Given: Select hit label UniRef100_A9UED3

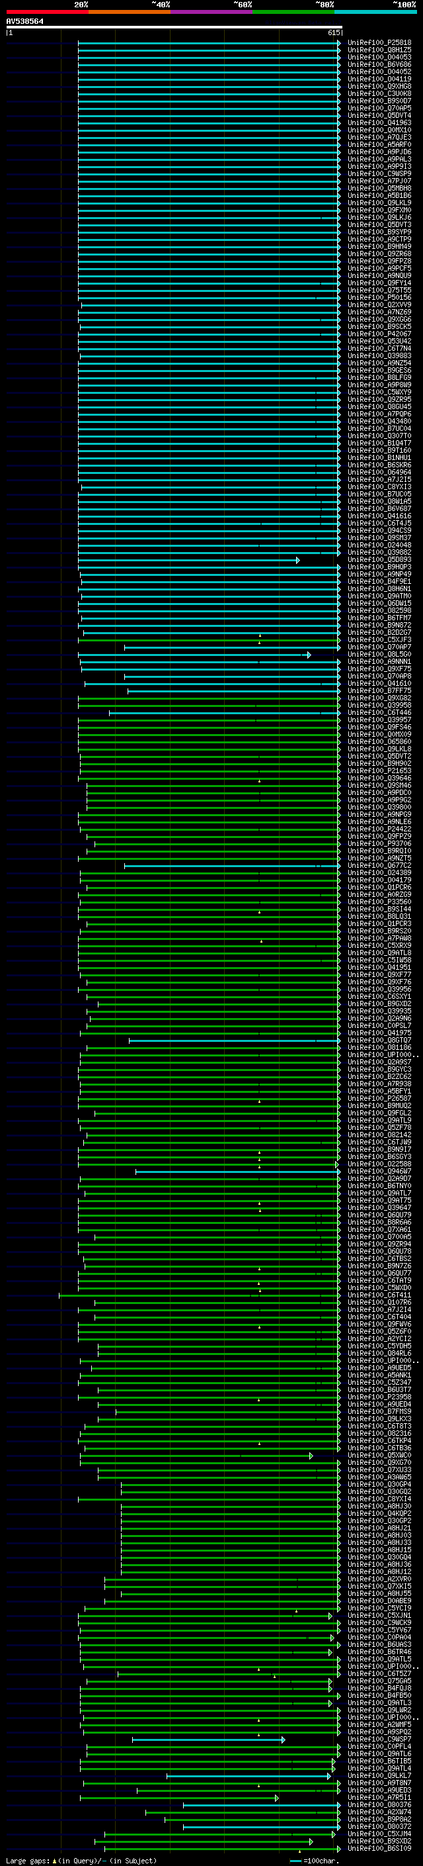Looking at the screenshot, I should pyautogui.click(x=379, y=1790).
